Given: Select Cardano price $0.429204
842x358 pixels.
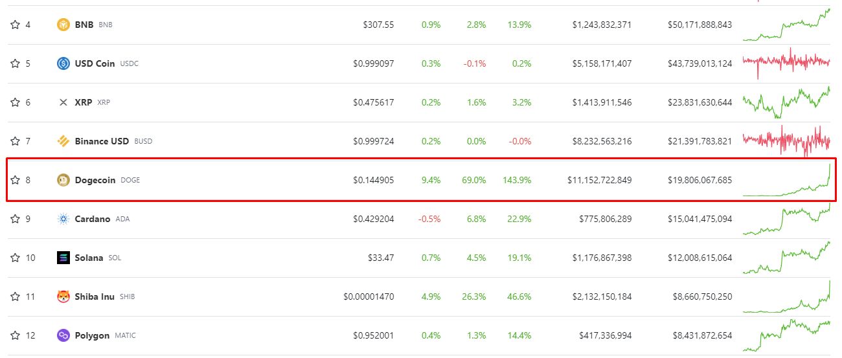Looking at the screenshot, I should (x=373, y=219).
